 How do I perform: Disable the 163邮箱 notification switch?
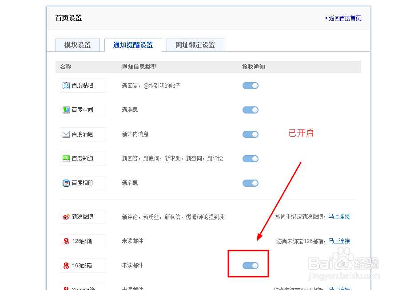pyautogui.click(x=251, y=266)
